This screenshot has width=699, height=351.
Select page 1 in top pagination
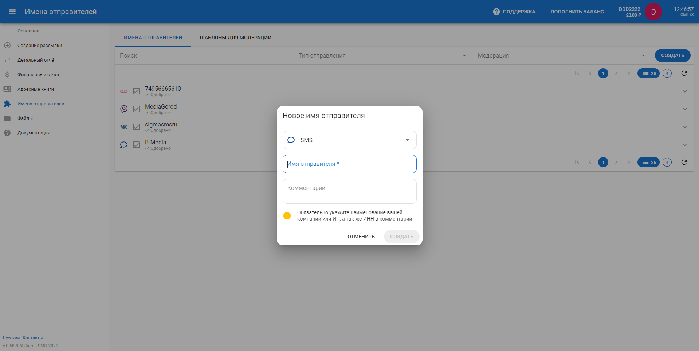pyautogui.click(x=603, y=73)
